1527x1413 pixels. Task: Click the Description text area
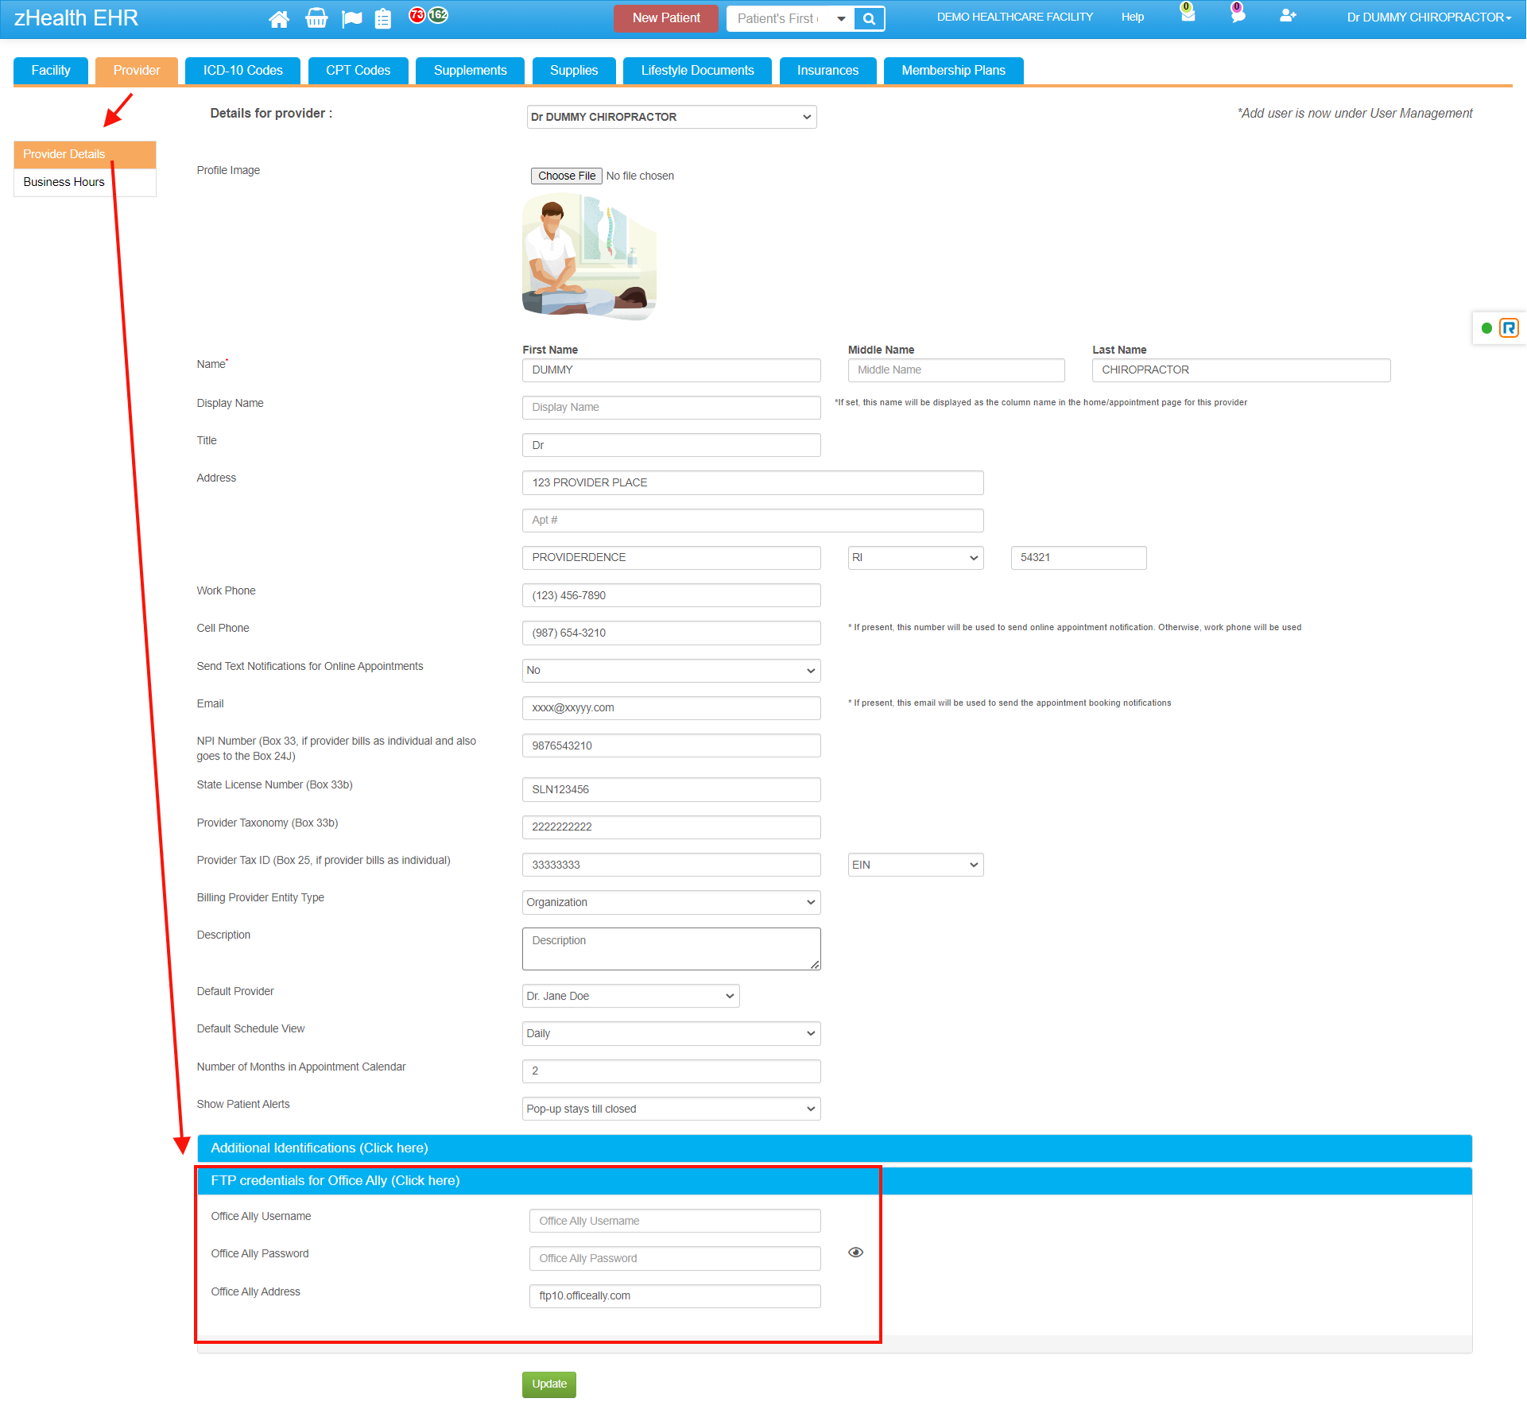pos(672,950)
